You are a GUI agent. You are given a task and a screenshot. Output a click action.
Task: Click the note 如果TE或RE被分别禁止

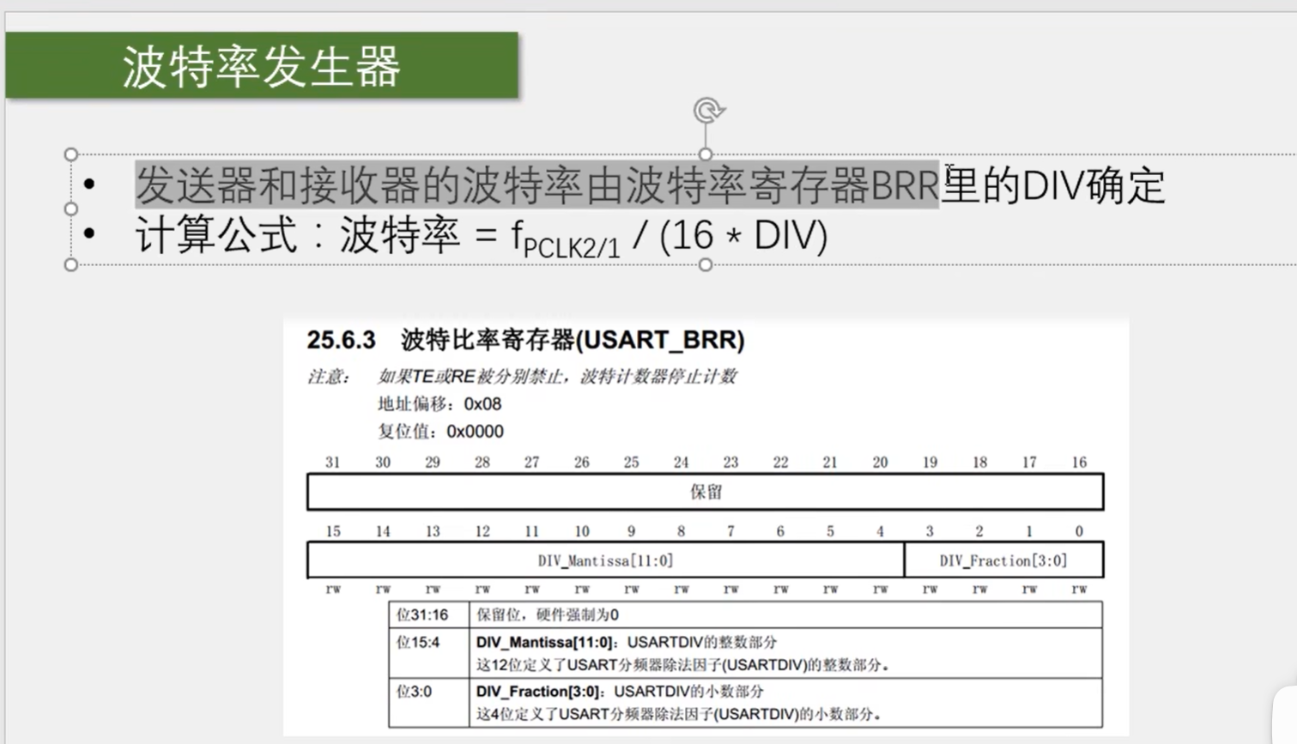pyautogui.click(x=556, y=377)
